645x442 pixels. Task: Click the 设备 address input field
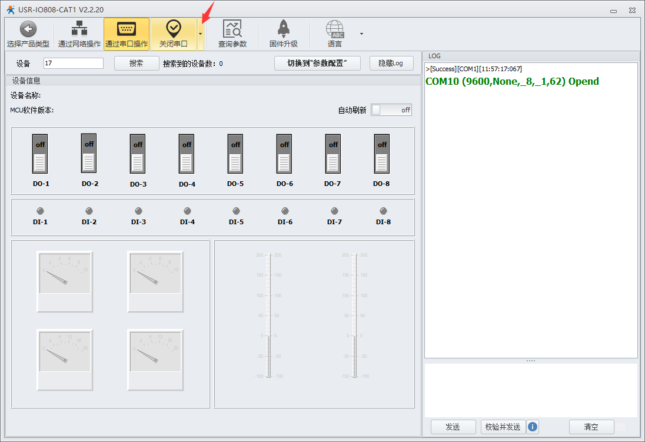click(x=74, y=63)
